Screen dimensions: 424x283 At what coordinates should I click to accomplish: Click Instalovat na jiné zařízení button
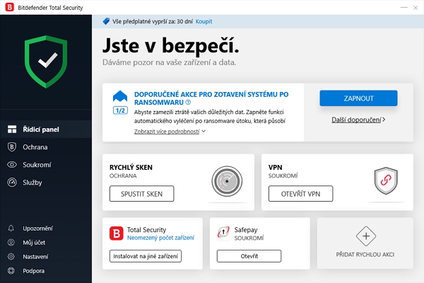pos(146,256)
